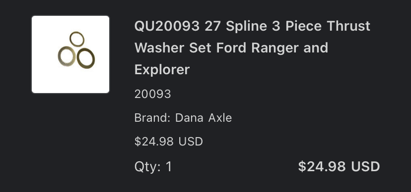Image resolution: width=411 pixels, height=192 pixels.
Task: Click the unit price $24.98 USD
Action: click(x=169, y=142)
